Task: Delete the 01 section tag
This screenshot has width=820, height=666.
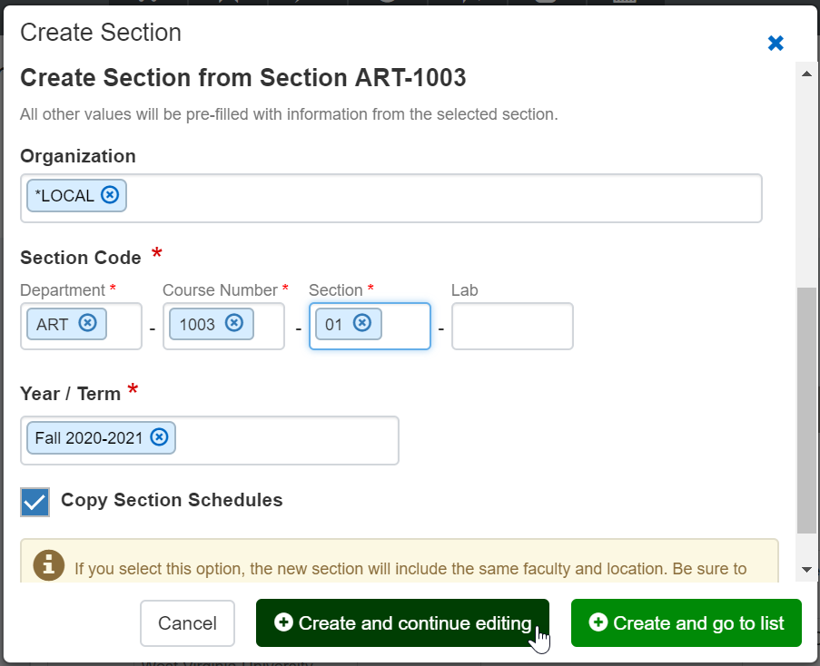Action: [362, 323]
